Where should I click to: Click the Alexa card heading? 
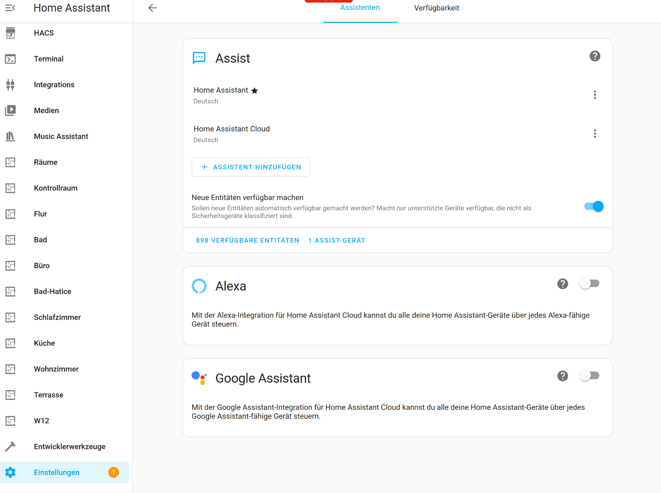coord(231,286)
